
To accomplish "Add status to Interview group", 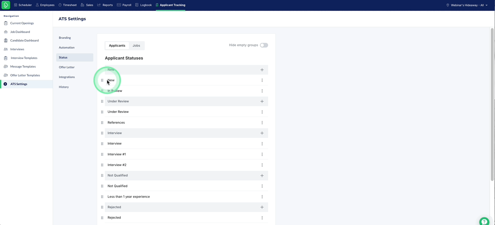I will 262,133.
